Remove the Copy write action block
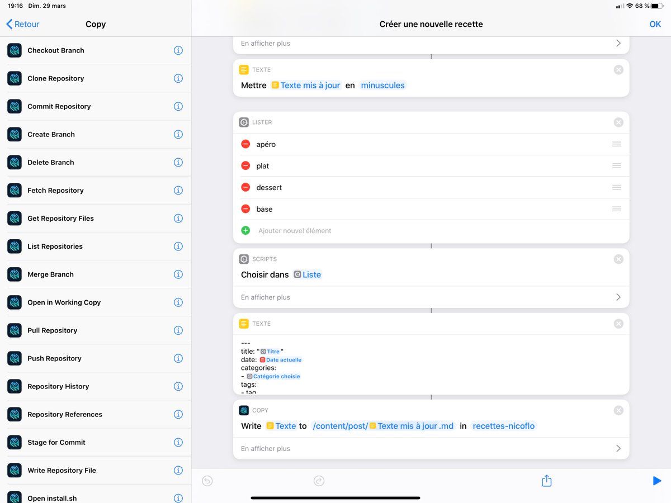The width and height of the screenshot is (671, 503). pos(618,410)
